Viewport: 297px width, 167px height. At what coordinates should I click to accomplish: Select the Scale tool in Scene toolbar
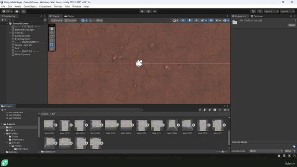click(x=52, y=41)
